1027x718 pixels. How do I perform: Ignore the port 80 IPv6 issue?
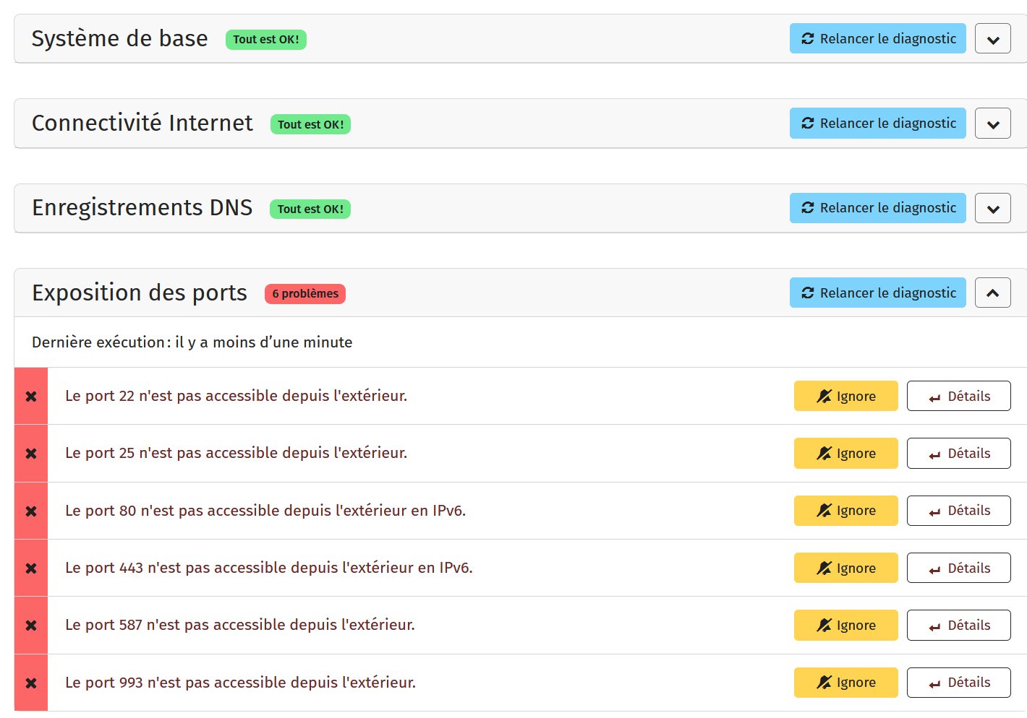(x=845, y=511)
